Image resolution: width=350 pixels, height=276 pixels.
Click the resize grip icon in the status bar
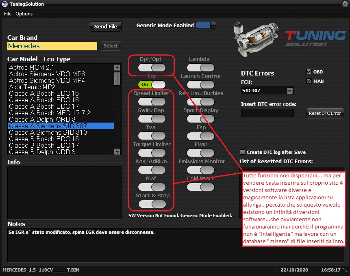point(345,270)
